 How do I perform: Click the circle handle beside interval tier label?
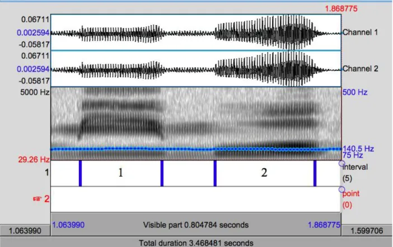click(x=341, y=163)
